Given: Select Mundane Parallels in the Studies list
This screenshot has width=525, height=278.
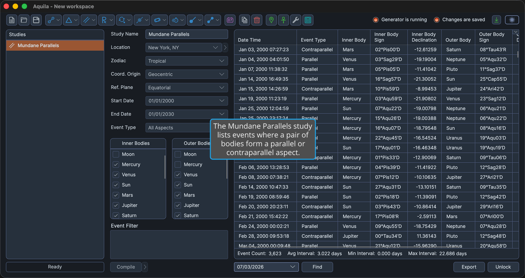Looking at the screenshot, I should 55,46.
